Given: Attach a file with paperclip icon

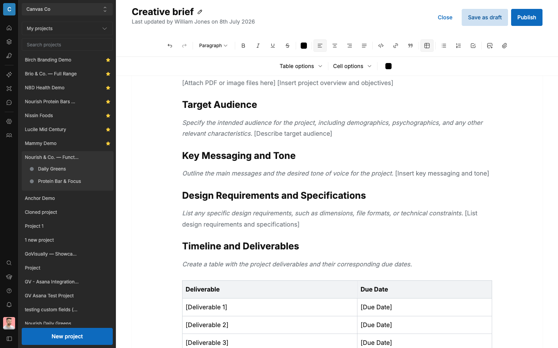Looking at the screenshot, I should pyautogui.click(x=505, y=46).
